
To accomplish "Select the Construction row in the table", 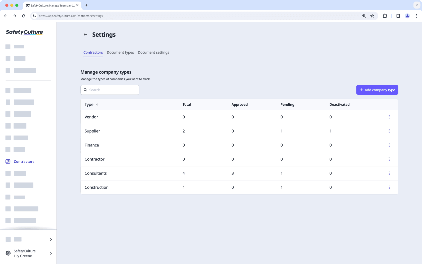I will coord(96,187).
